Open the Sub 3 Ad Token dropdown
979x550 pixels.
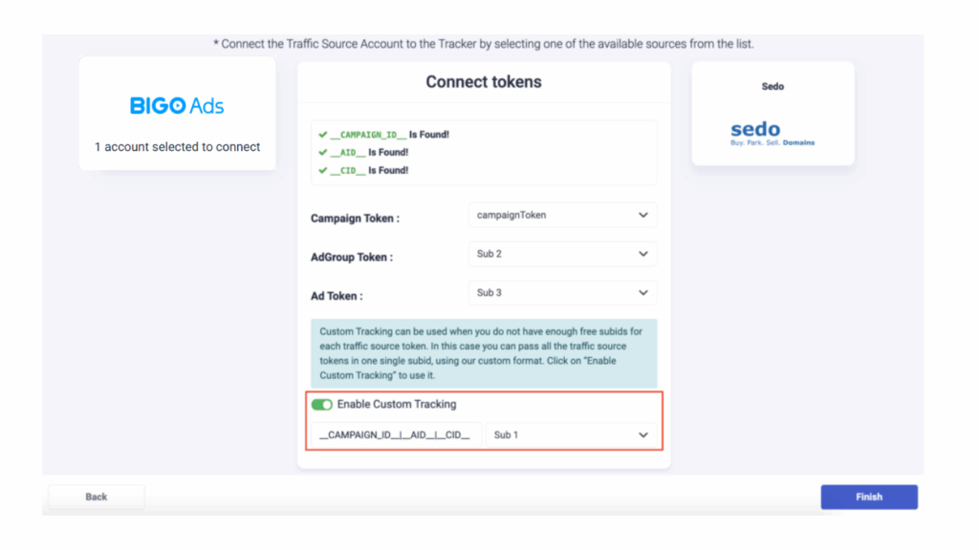pos(562,292)
